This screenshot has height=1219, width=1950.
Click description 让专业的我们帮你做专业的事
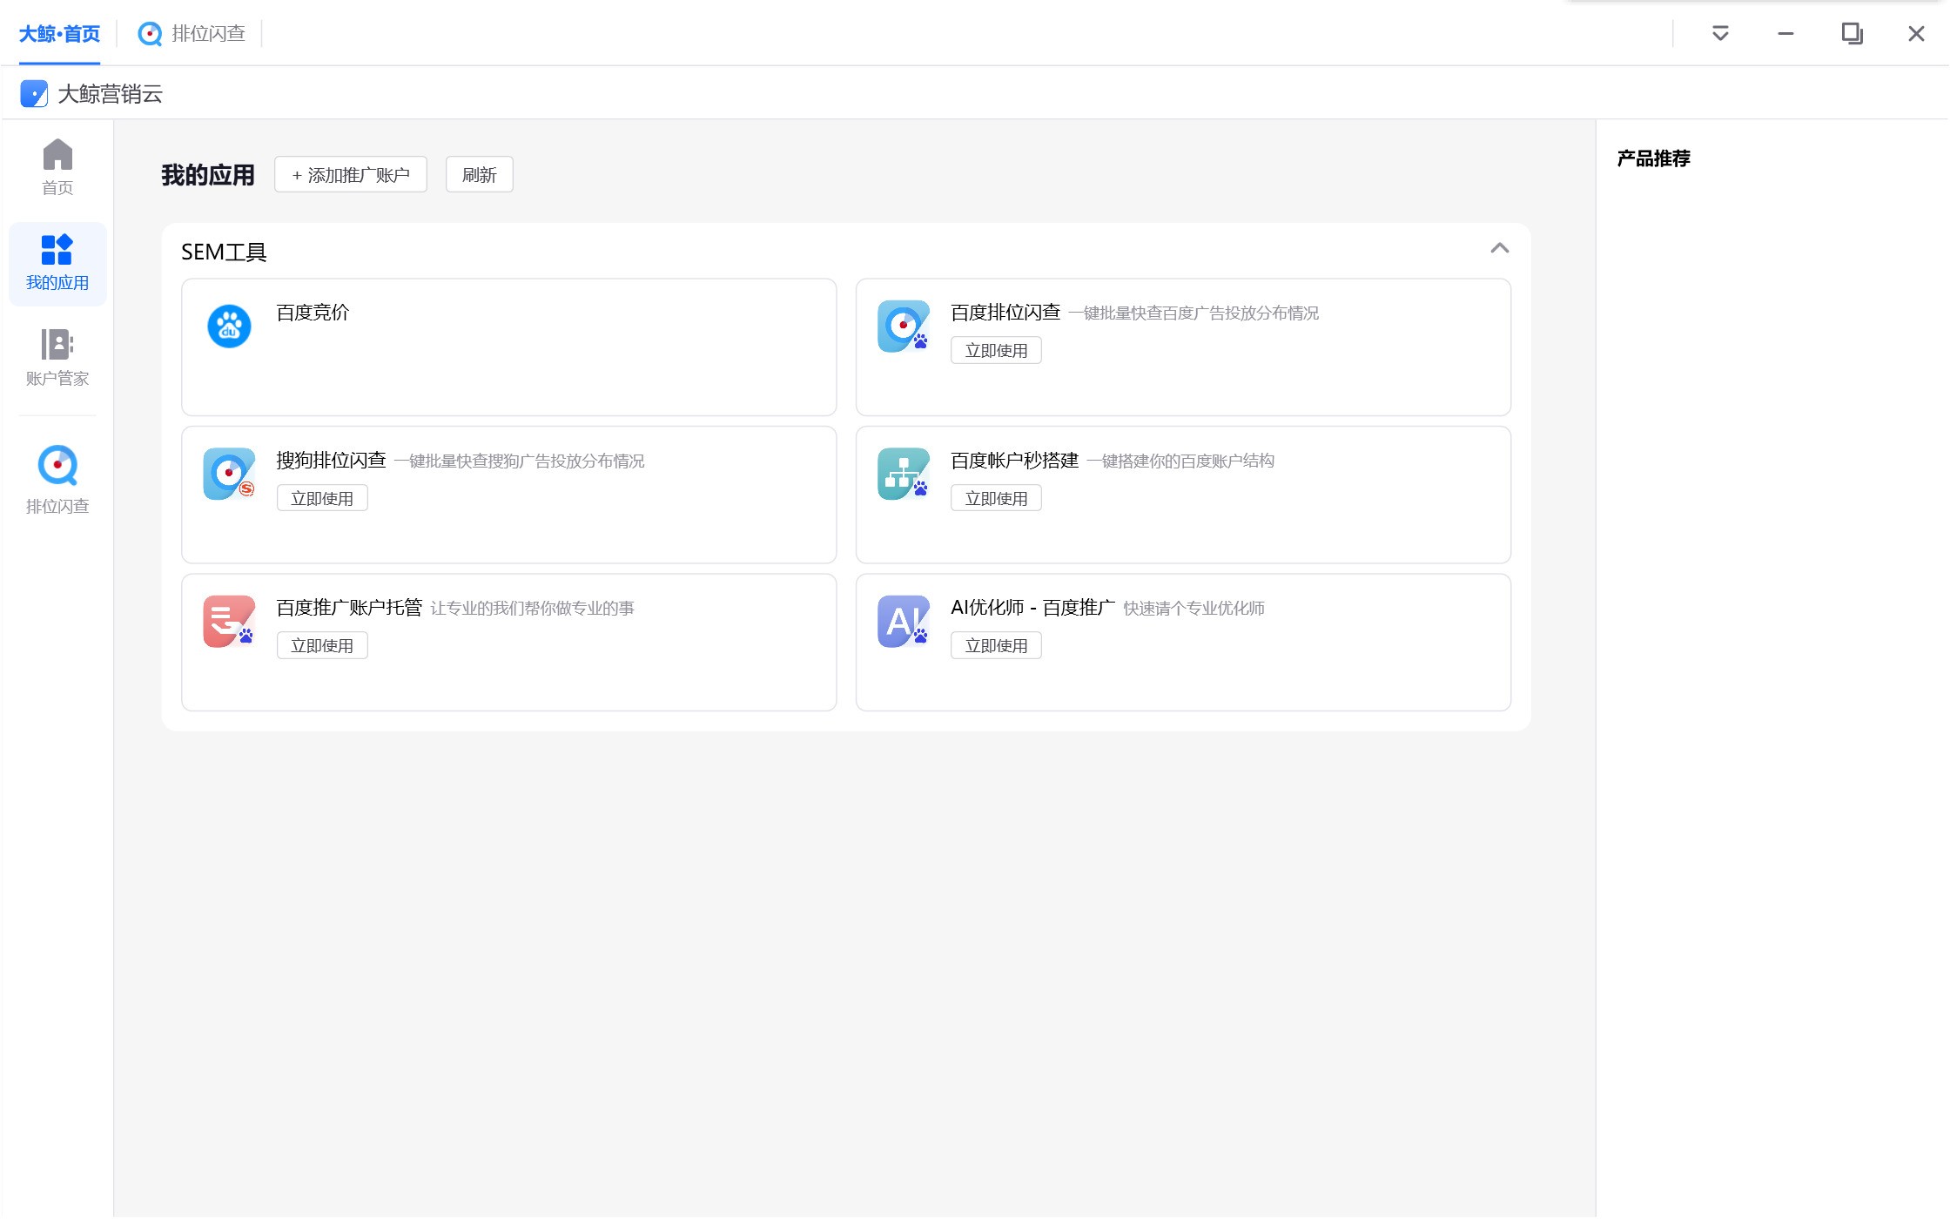(532, 608)
